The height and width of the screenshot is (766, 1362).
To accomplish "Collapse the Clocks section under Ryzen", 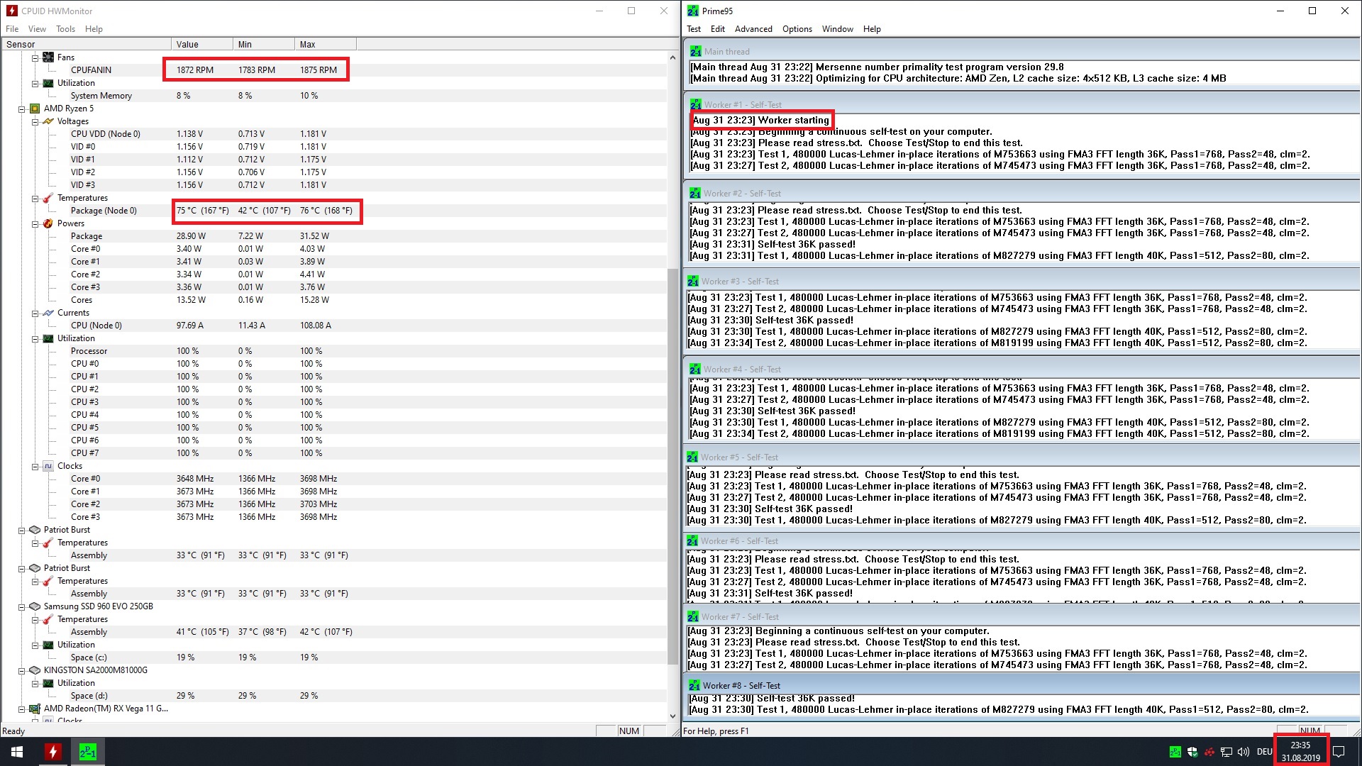I will (x=35, y=467).
